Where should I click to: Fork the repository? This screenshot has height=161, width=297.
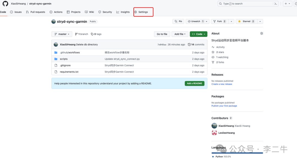220,21
